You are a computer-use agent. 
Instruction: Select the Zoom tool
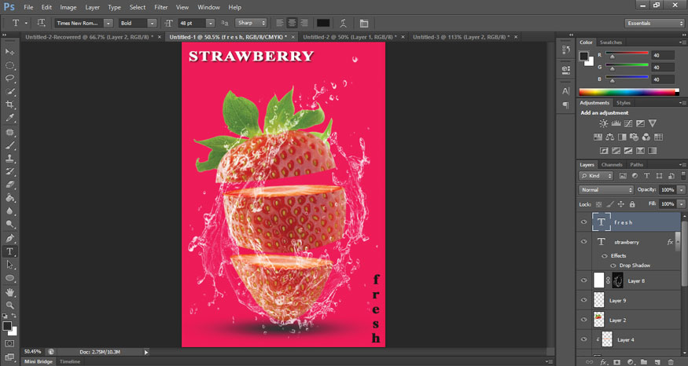click(10, 305)
